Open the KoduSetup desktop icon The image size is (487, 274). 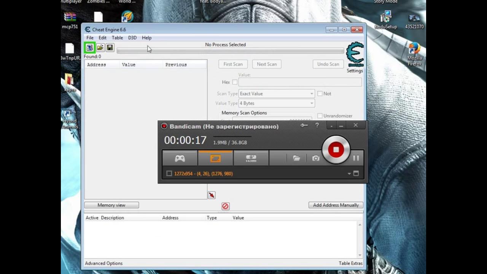click(x=386, y=20)
